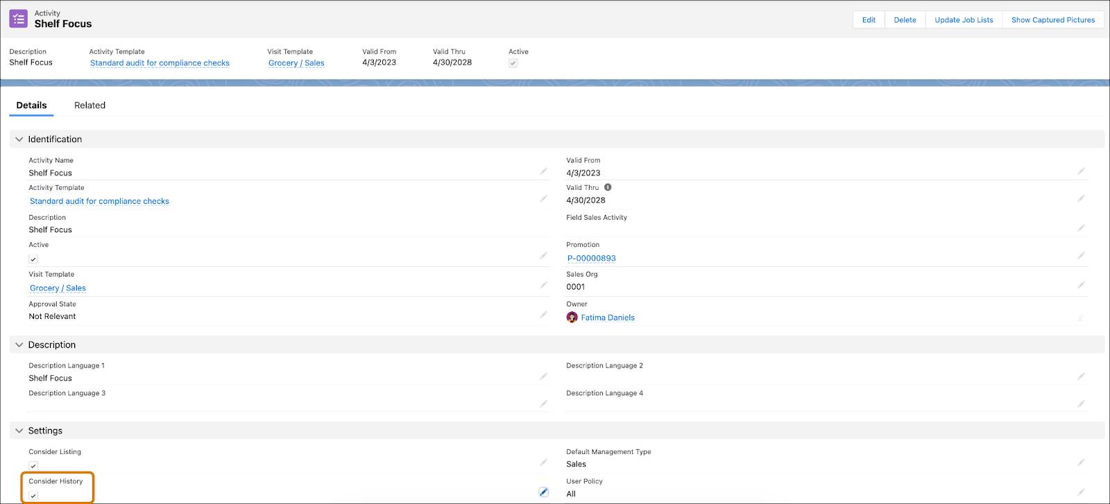1110x504 pixels.
Task: Click Fatima Daniels avatar icon
Action: tap(572, 318)
